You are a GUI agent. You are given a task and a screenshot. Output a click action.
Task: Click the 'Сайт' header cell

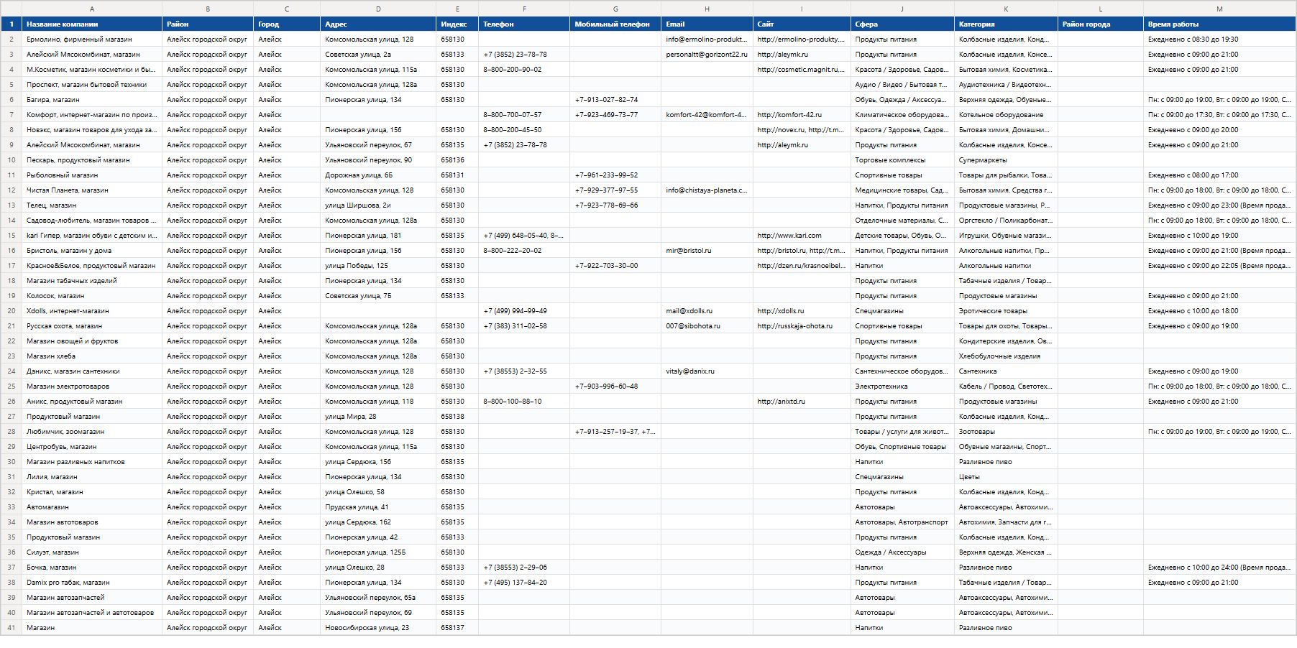[802, 24]
